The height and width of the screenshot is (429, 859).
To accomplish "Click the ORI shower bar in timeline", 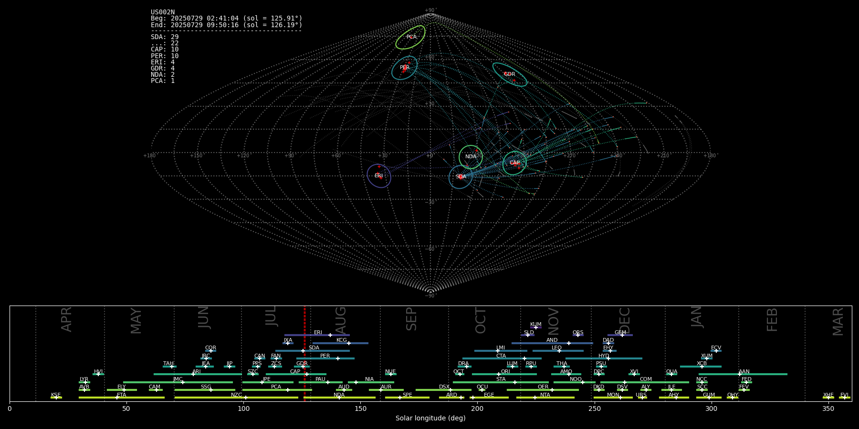I will [x=504, y=374].
